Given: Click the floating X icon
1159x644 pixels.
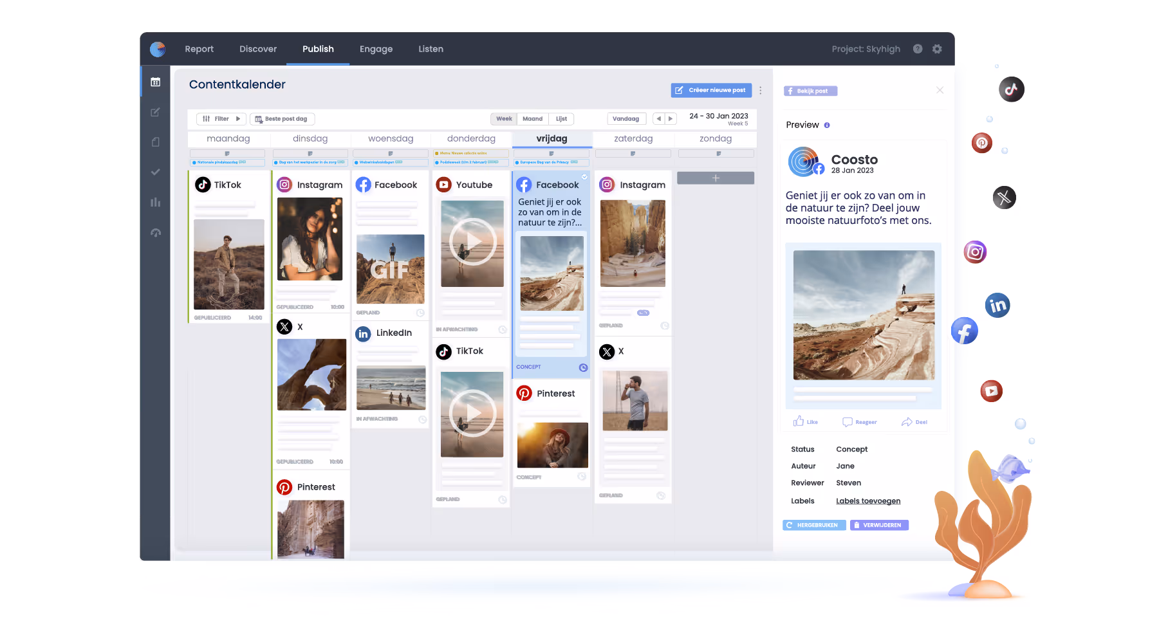Looking at the screenshot, I should [x=1005, y=198].
